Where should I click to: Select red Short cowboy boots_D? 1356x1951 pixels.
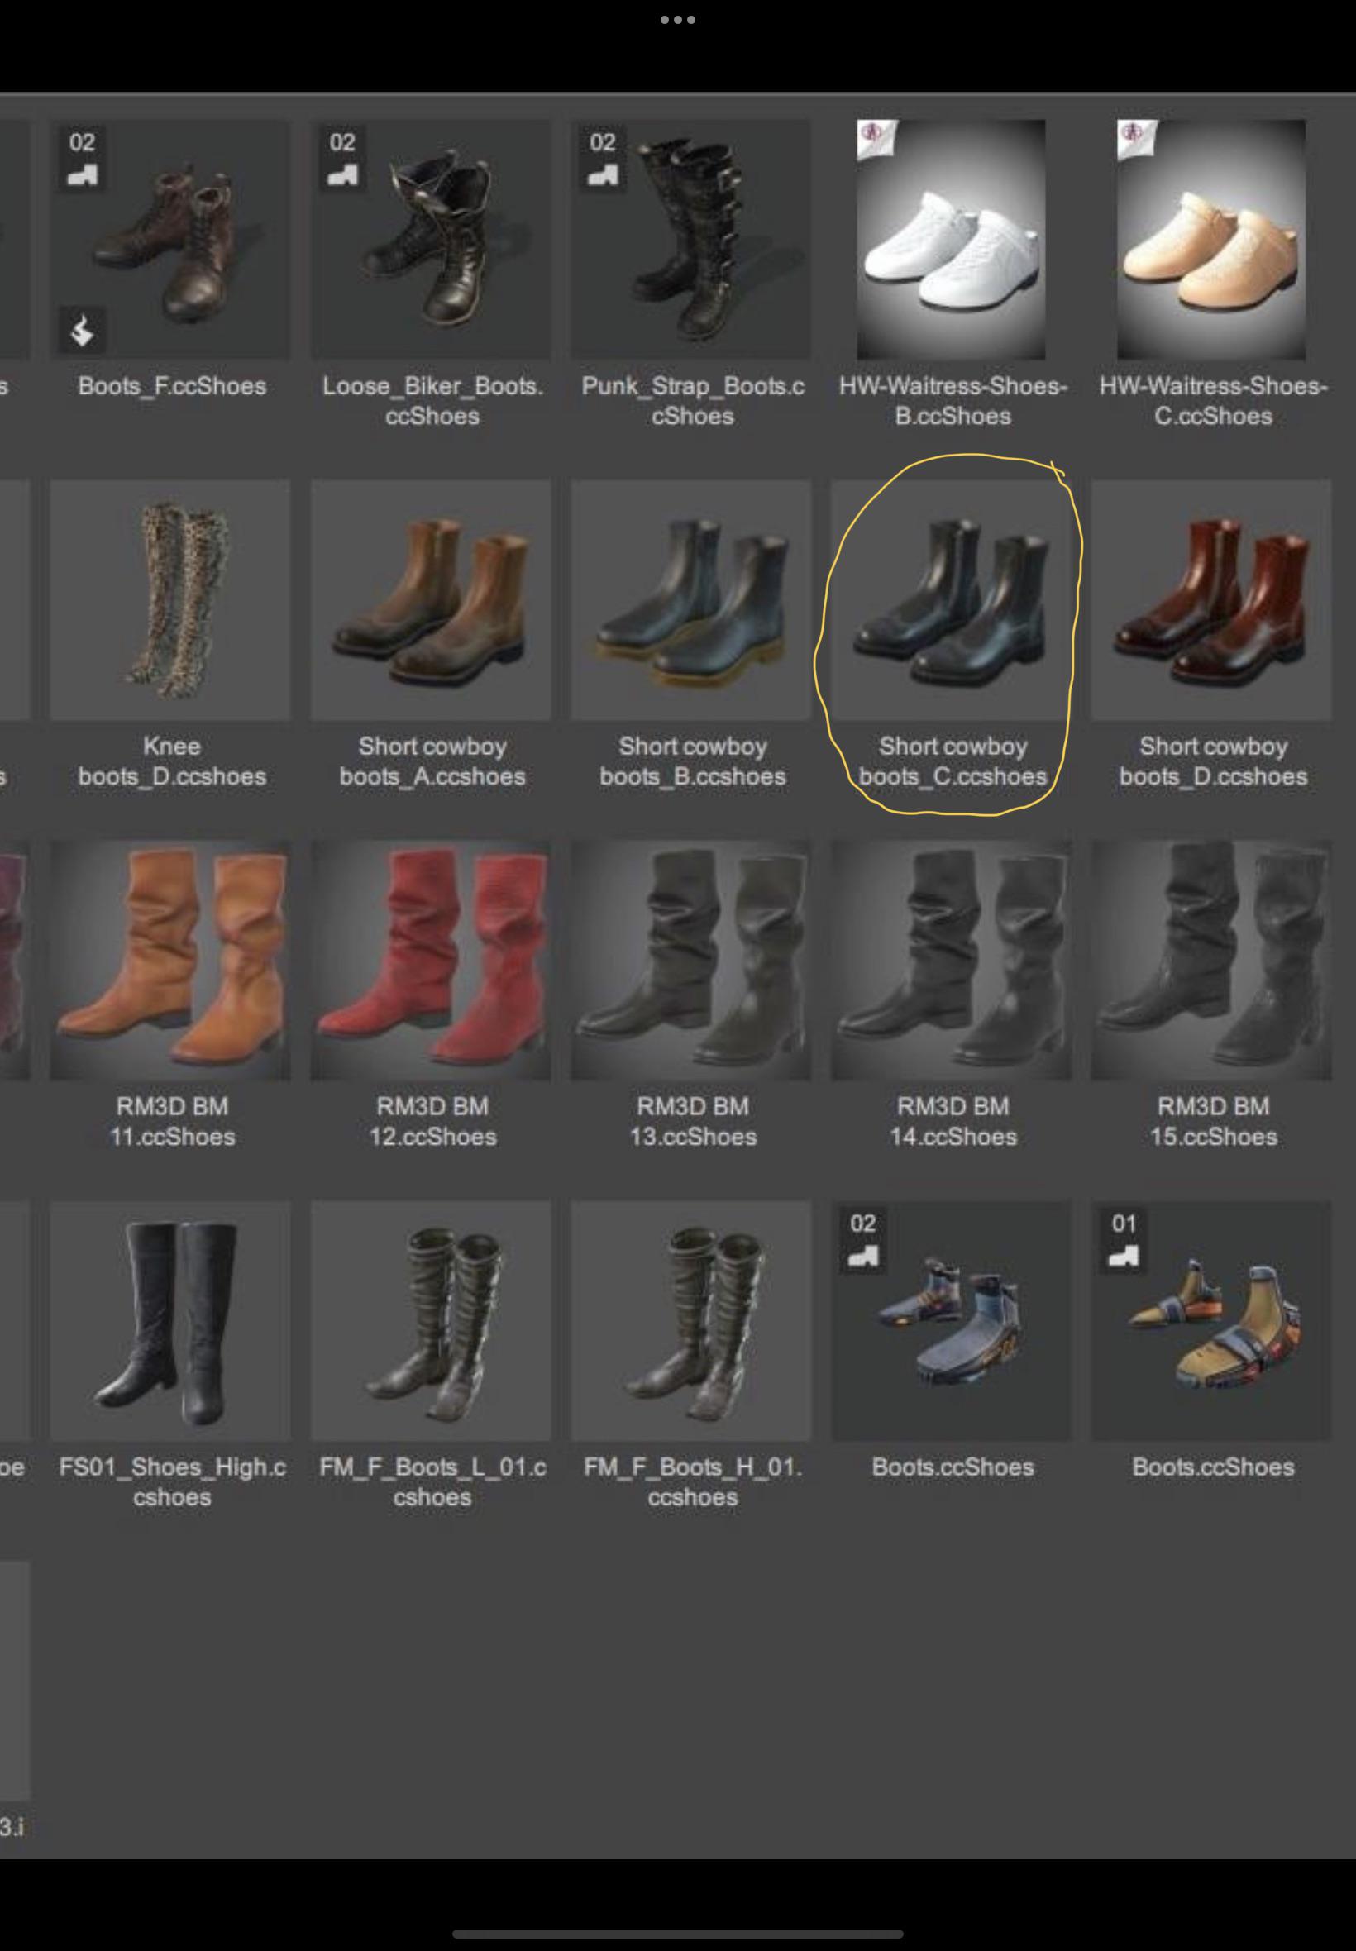(x=1210, y=599)
